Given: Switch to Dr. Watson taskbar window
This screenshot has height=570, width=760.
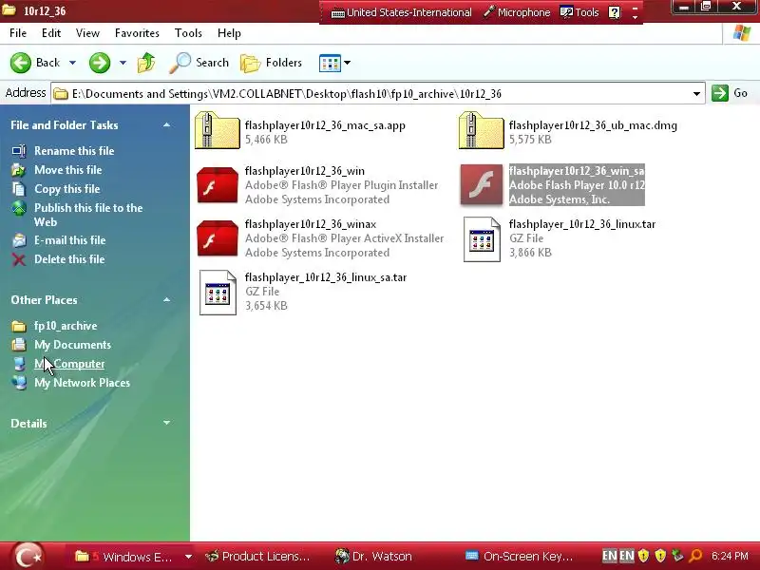Looking at the screenshot, I should 374,557.
